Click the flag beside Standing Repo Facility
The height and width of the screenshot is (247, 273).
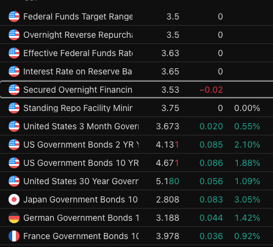14,108
